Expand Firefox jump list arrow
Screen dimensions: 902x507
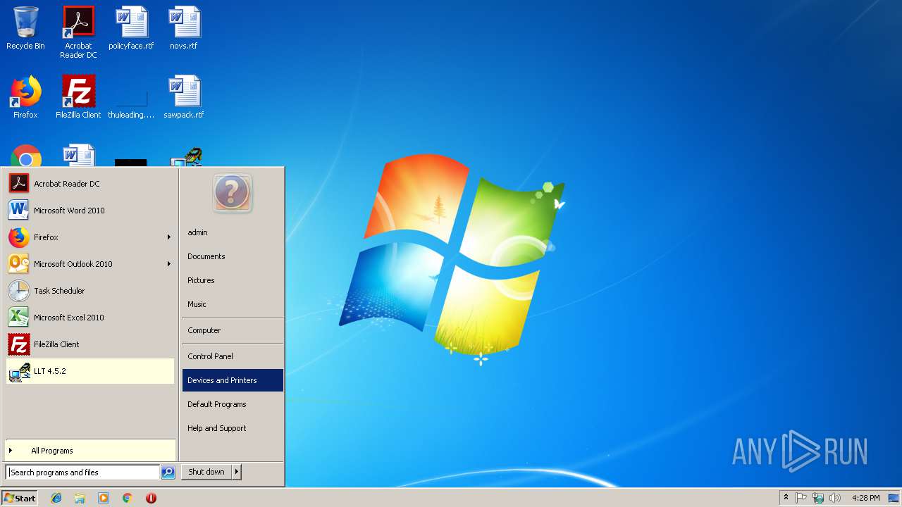point(169,237)
